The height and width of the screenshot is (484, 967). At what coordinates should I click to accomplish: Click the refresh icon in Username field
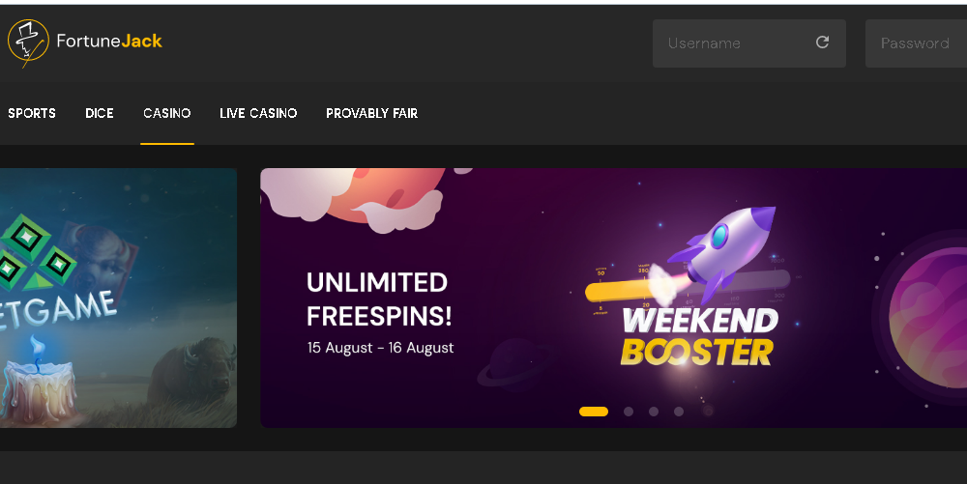click(822, 42)
